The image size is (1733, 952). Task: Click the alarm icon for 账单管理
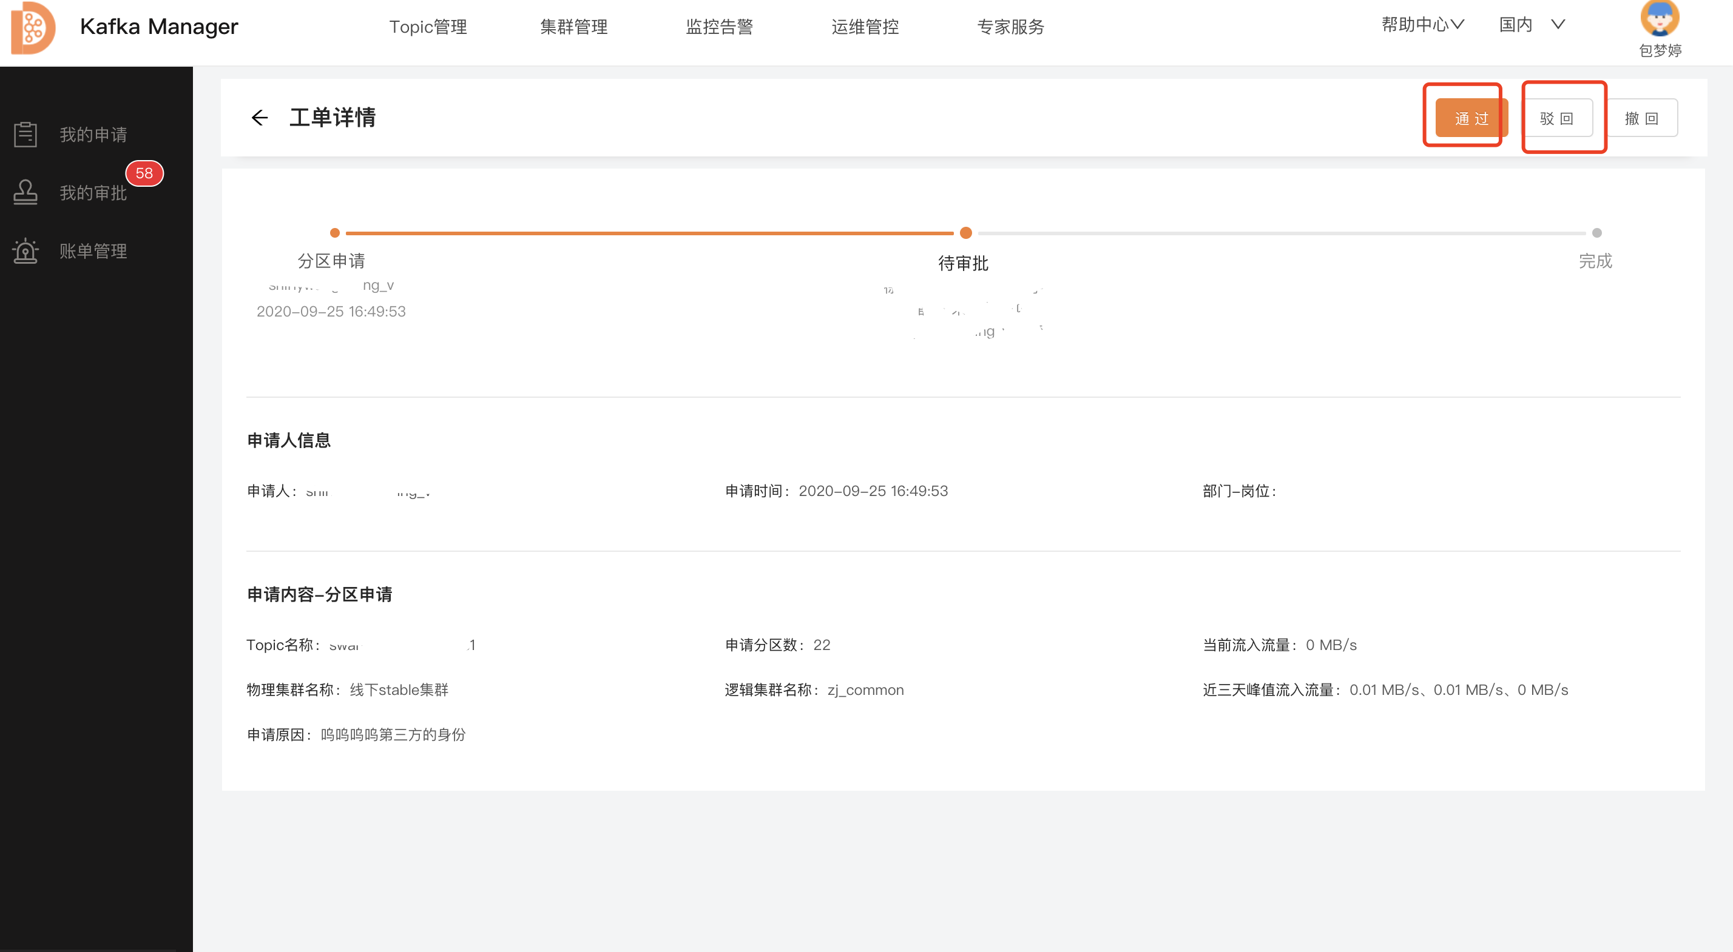(25, 251)
